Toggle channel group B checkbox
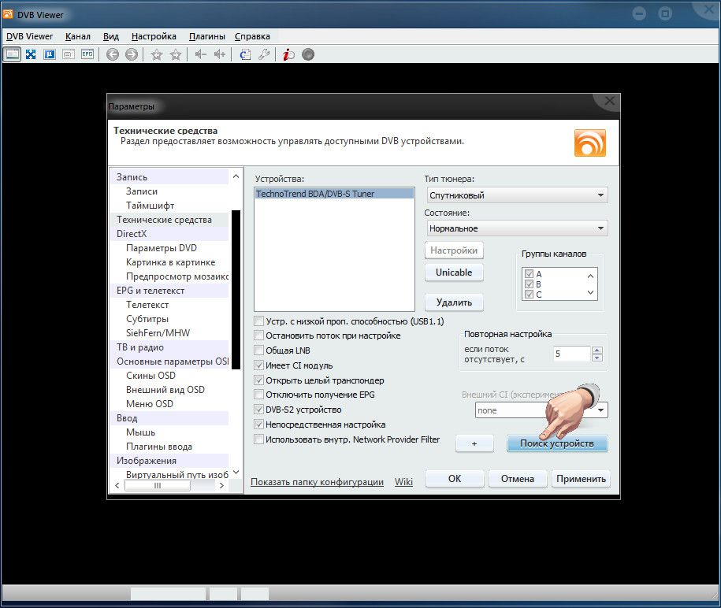This screenshot has height=608, width=721. (x=530, y=284)
